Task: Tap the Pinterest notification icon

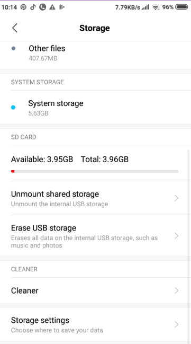Action: (23, 7)
